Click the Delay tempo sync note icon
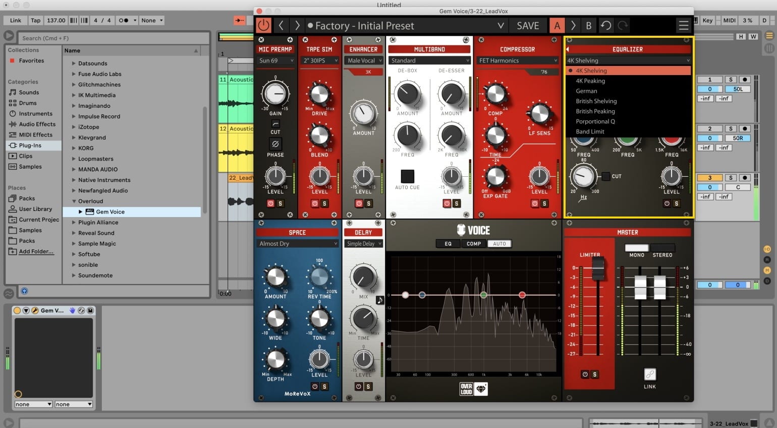This screenshot has width=777, height=428. (380, 300)
